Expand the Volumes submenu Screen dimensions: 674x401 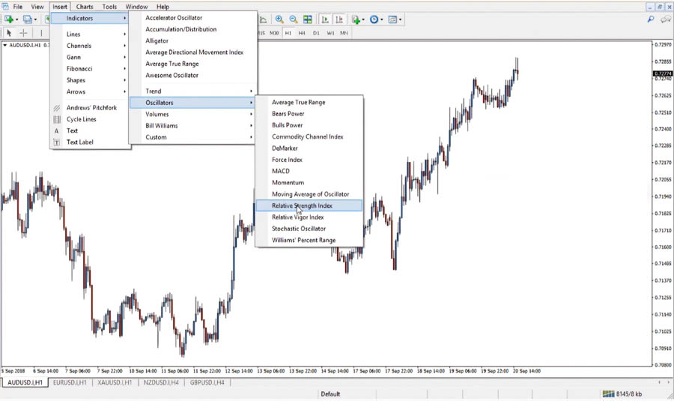(x=193, y=114)
